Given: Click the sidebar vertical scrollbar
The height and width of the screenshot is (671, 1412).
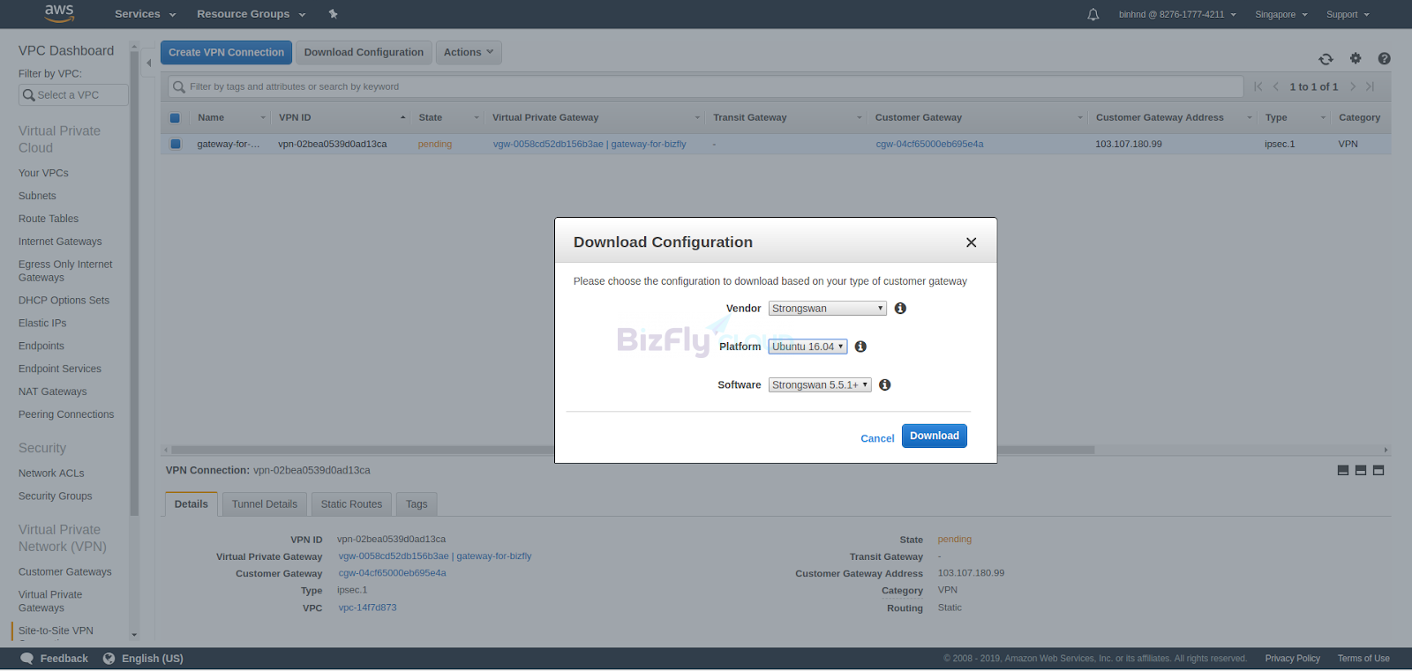Looking at the screenshot, I should click(x=134, y=282).
